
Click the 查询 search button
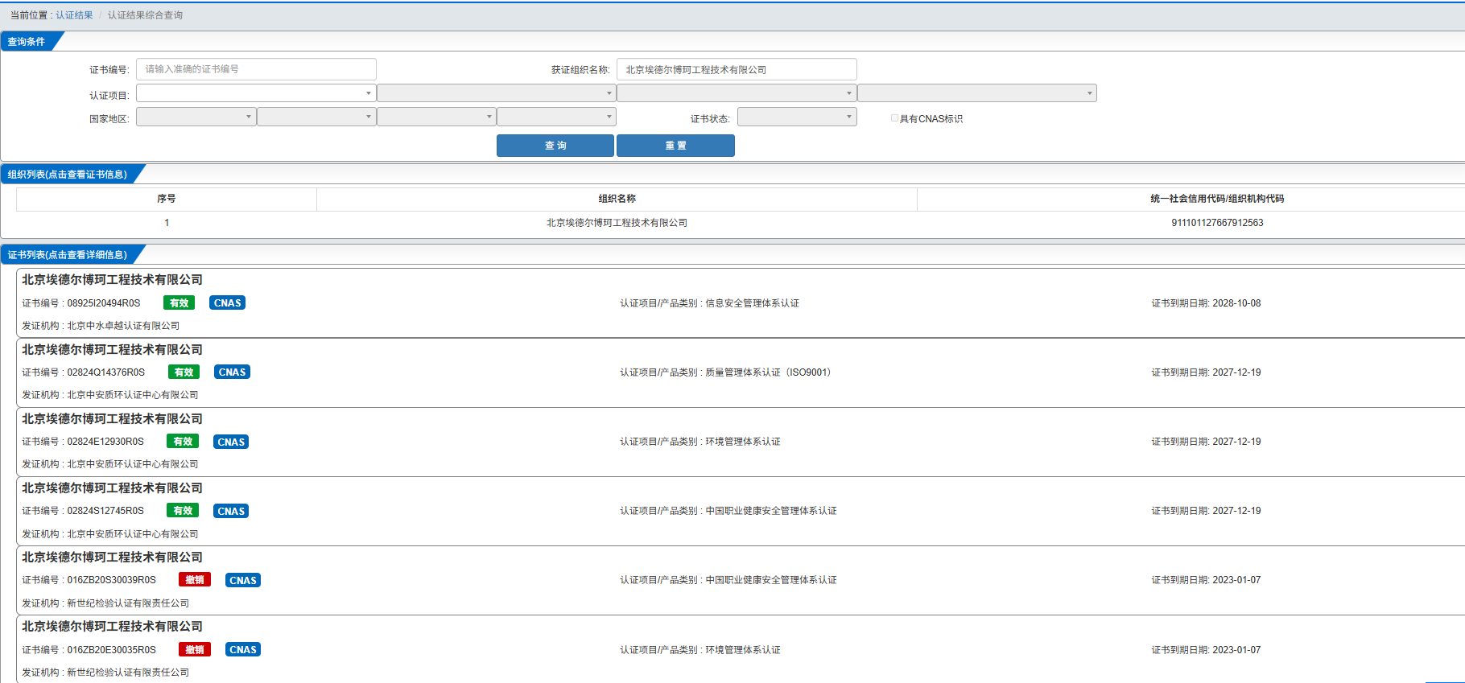pos(555,146)
